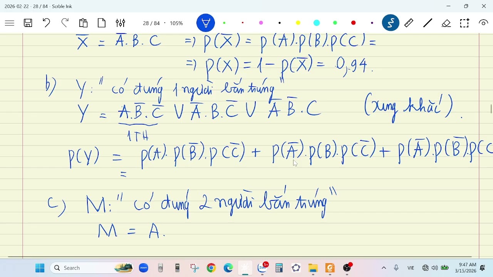Select the ruler tool

point(409,23)
